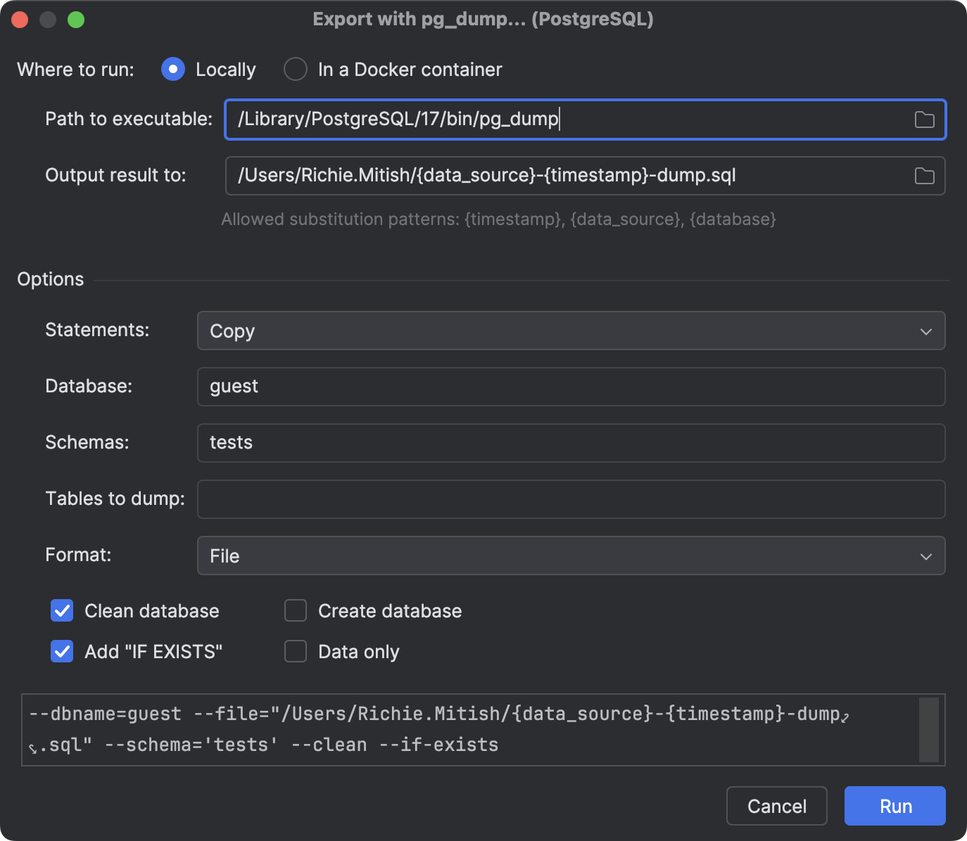Expand the Format dropdown showing File
Screen dimensions: 967x841
[571, 556]
